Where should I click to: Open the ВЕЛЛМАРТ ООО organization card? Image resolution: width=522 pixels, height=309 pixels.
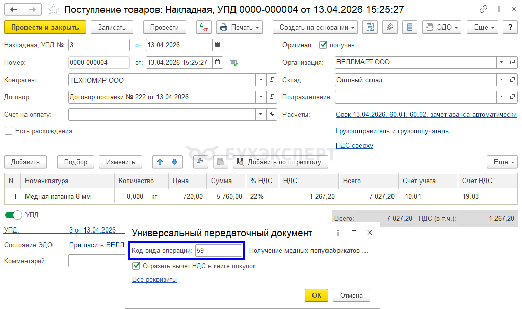click(512, 62)
